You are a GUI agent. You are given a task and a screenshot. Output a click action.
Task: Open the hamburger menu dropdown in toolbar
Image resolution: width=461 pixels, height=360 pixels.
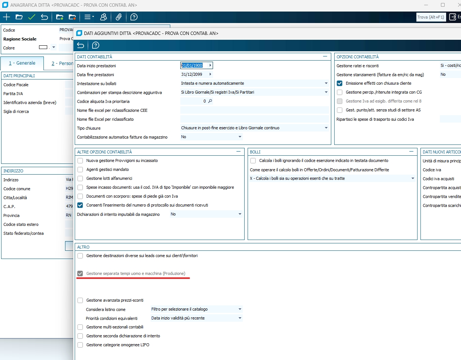89,17
